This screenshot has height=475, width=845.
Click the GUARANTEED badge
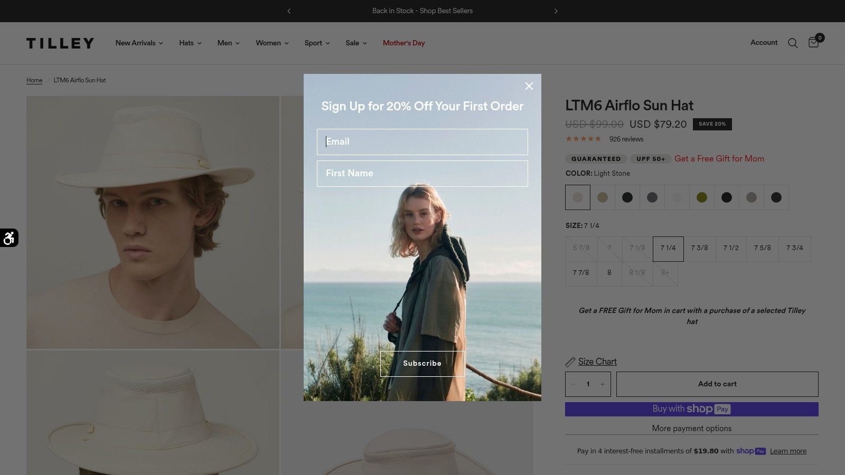click(596, 159)
